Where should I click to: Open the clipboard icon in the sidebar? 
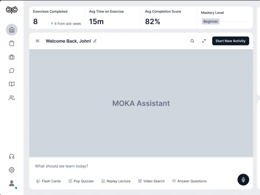pyautogui.click(x=12, y=44)
